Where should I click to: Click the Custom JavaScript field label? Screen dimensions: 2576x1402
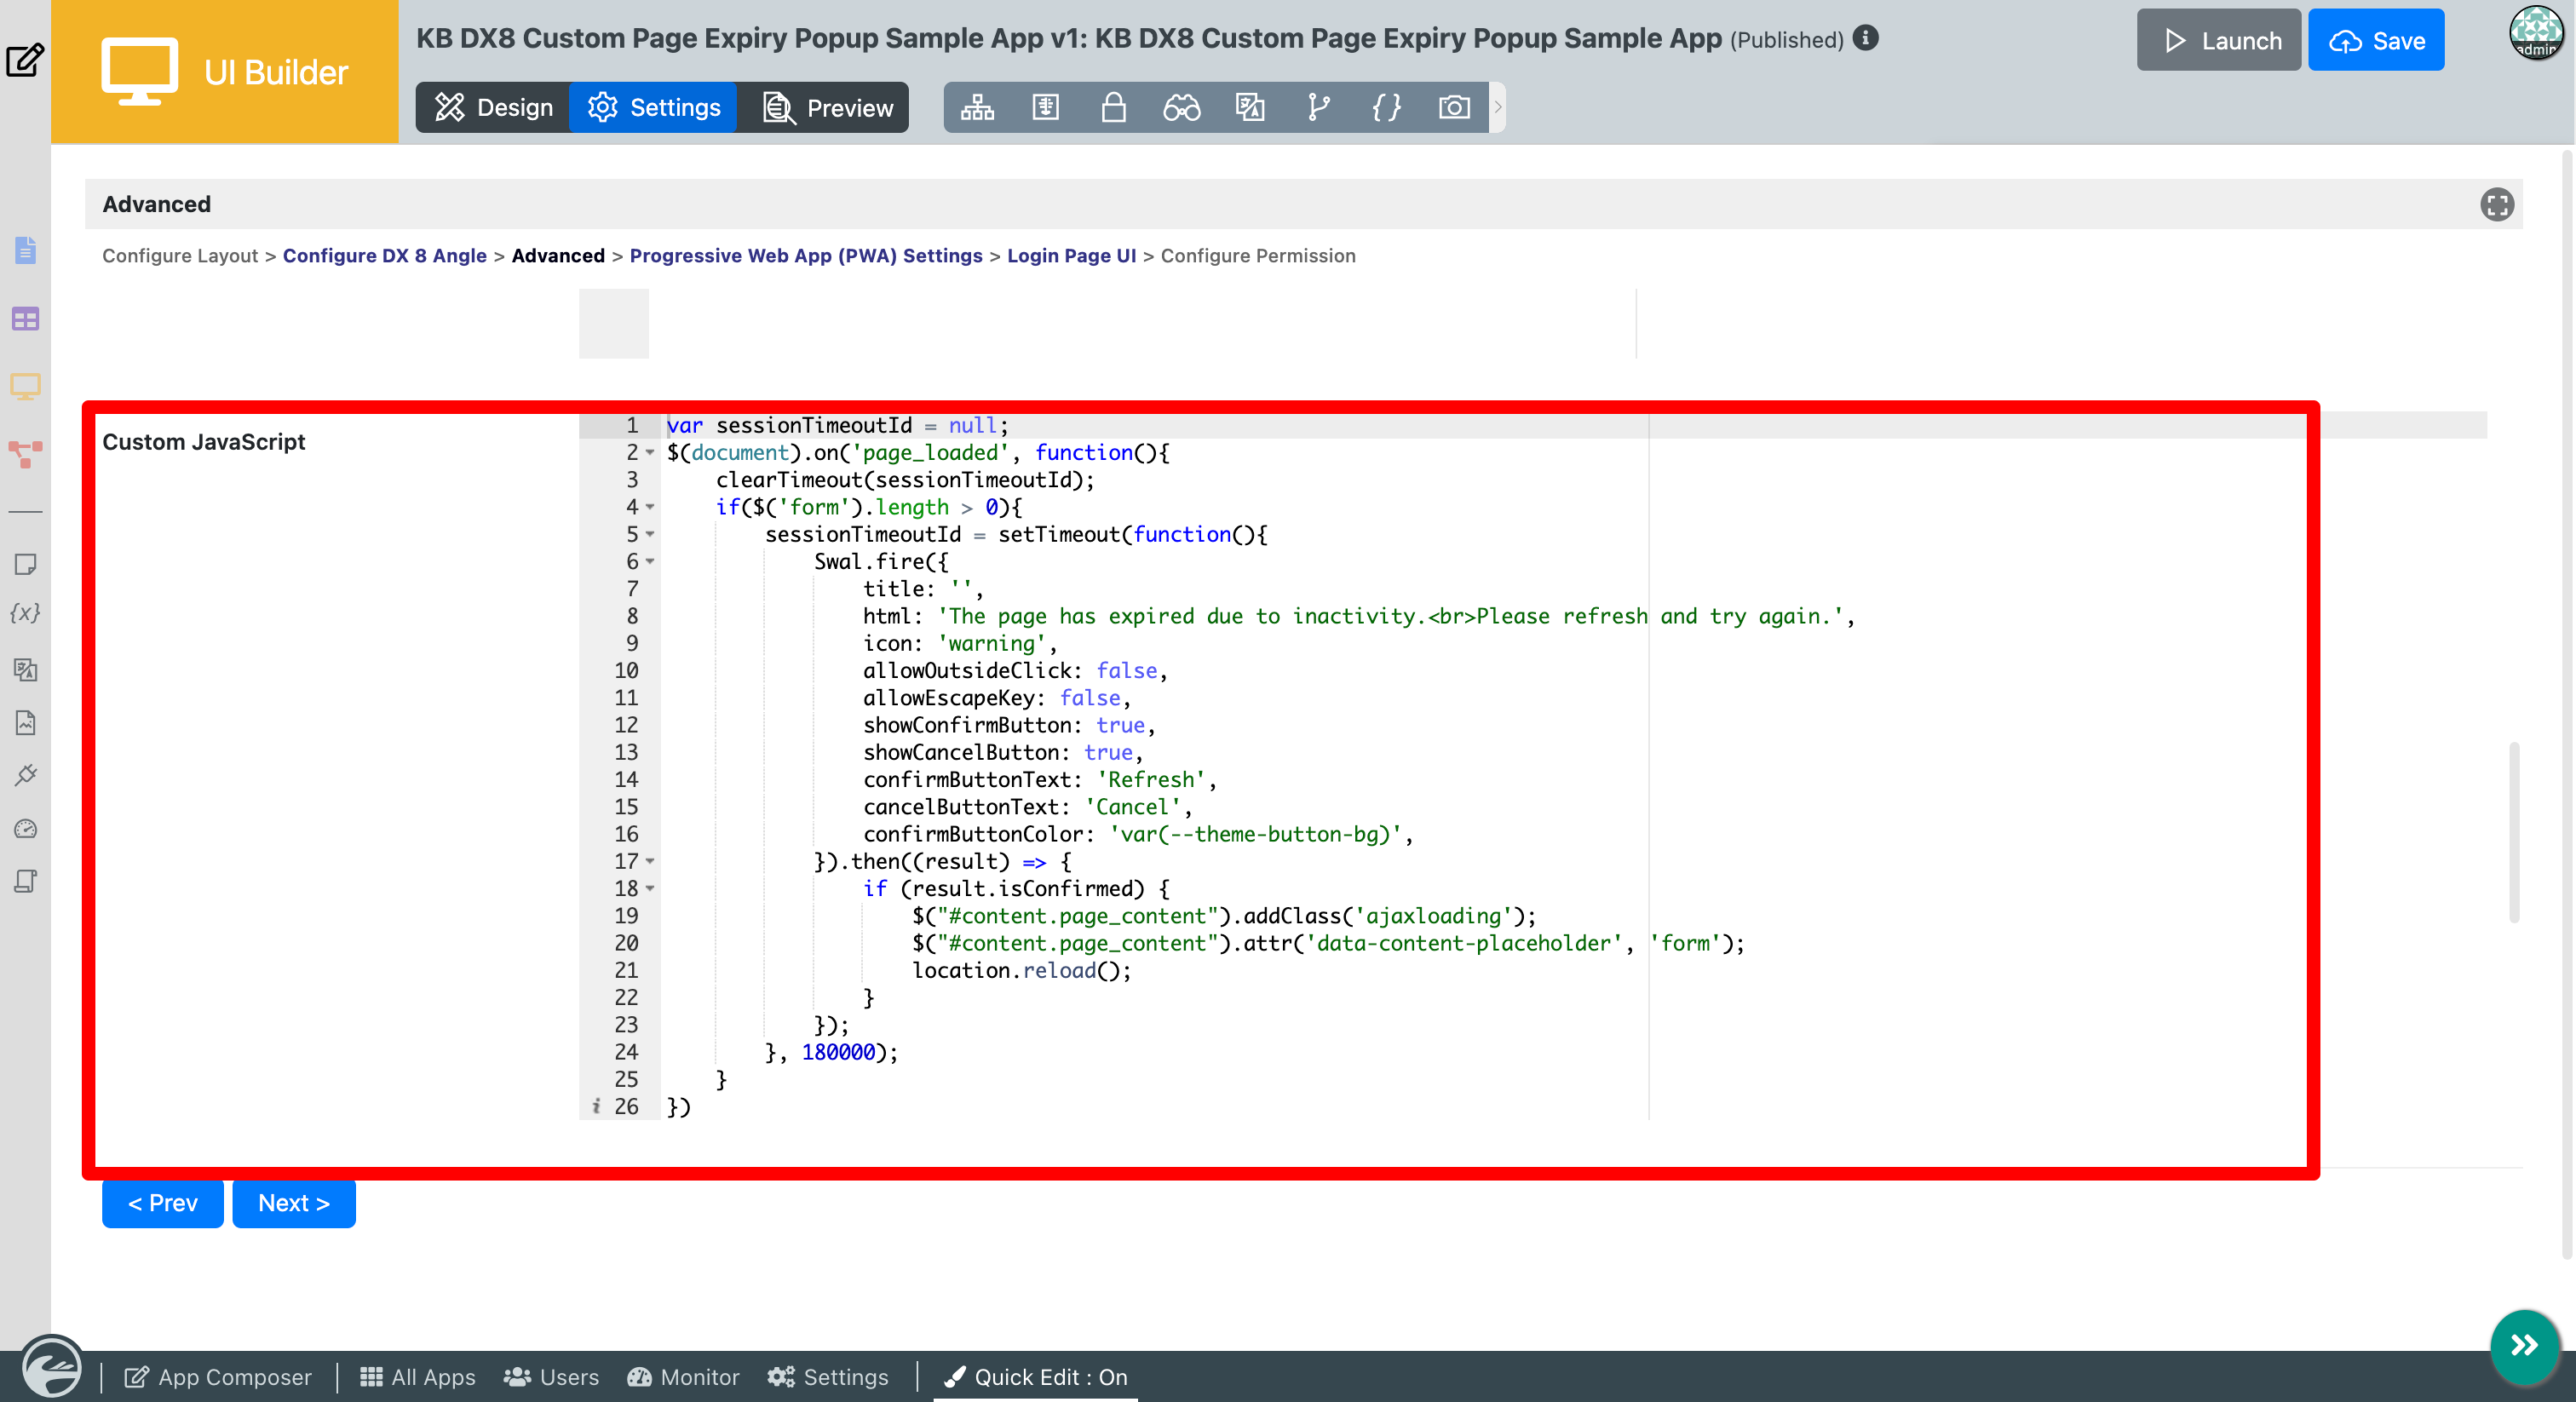click(x=203, y=442)
